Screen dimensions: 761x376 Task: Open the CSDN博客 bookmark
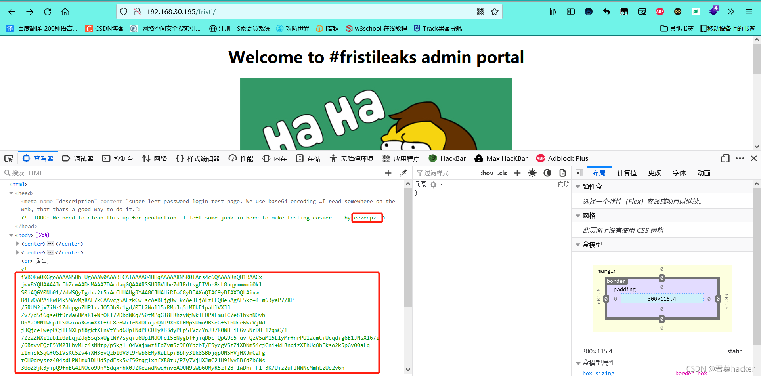(x=105, y=29)
